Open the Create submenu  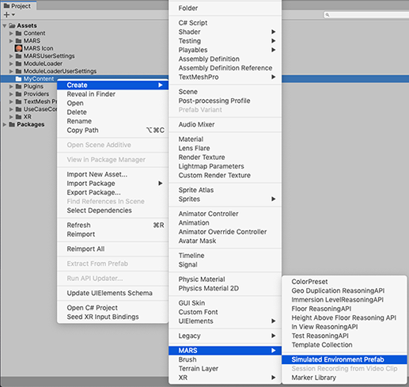tap(113, 85)
